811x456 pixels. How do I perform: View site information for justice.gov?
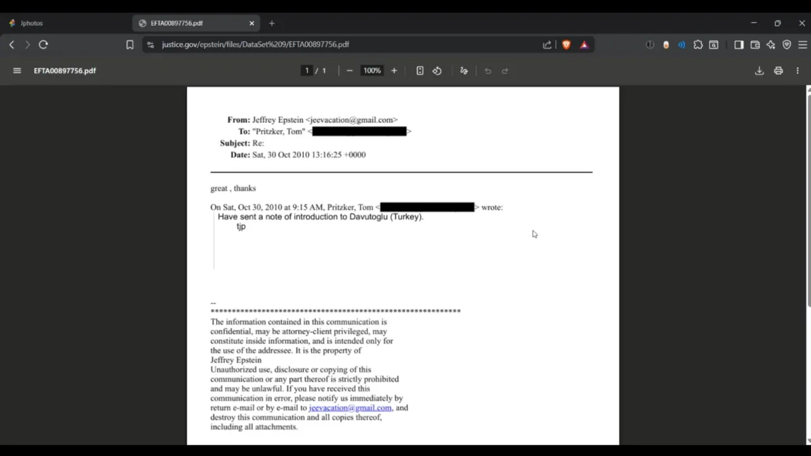click(x=150, y=44)
